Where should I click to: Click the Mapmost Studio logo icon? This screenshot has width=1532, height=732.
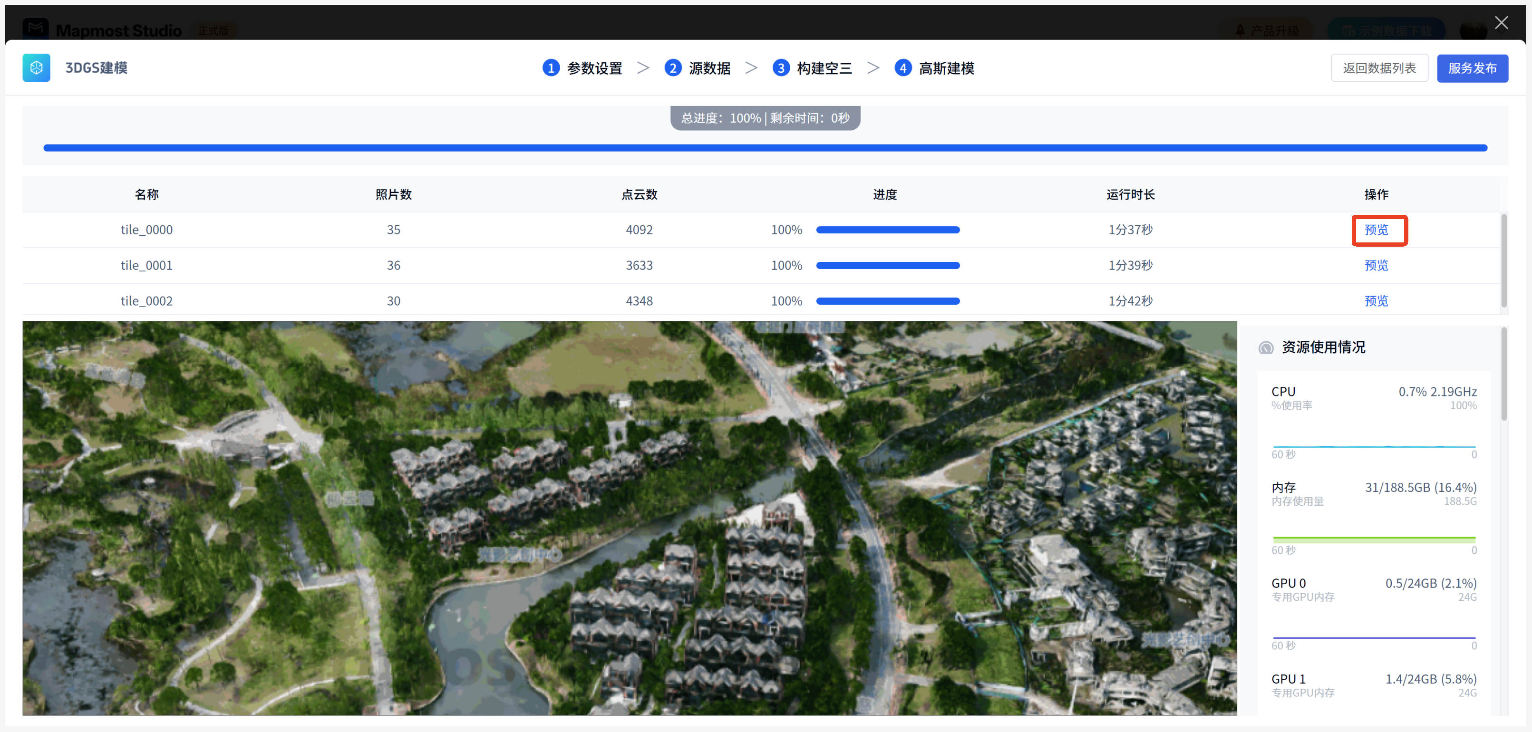point(35,29)
